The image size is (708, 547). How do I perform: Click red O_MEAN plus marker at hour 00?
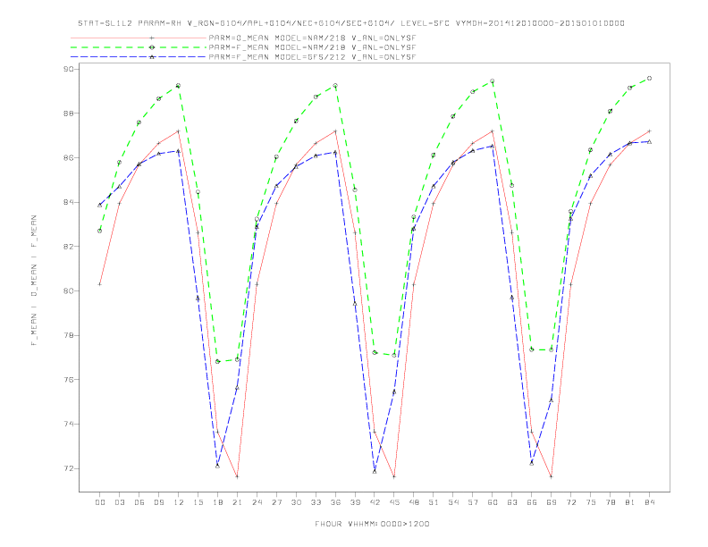coord(100,284)
